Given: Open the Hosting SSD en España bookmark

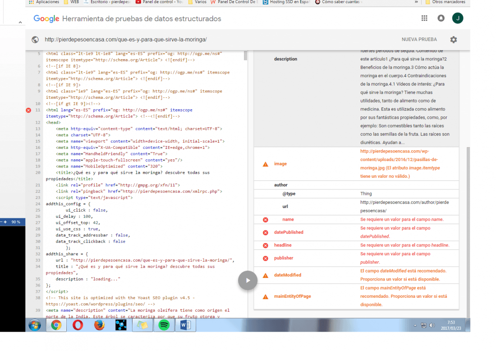Looking at the screenshot, I should [286, 2].
